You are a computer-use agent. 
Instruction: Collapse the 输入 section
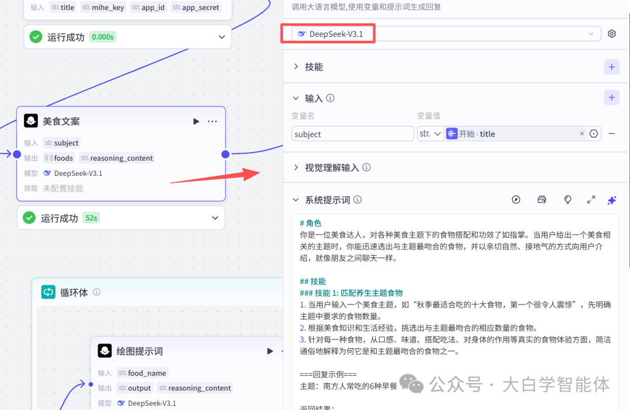pos(296,98)
